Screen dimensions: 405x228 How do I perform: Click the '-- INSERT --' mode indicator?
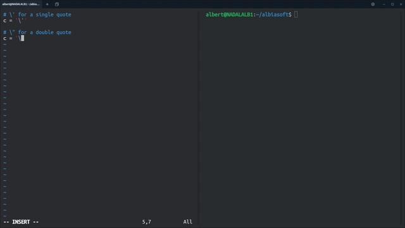point(21,222)
